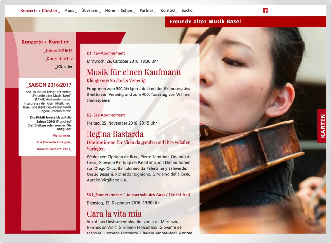Screen dimensions: 331x243
Task: Open Hören + Sehen menu
Action: pos(120,11)
